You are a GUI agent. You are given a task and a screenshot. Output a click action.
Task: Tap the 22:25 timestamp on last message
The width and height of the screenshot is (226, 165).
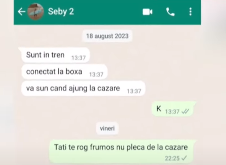point(172,158)
